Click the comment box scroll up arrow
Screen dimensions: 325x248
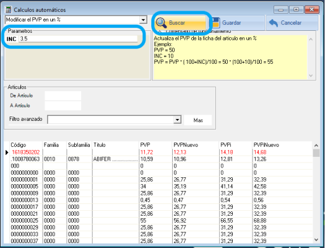tap(311, 39)
